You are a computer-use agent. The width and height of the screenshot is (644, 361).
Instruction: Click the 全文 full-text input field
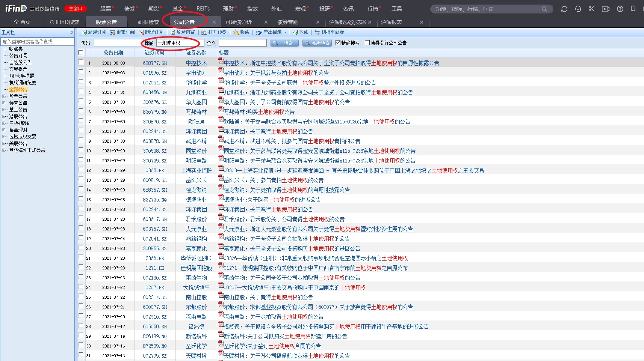click(242, 43)
